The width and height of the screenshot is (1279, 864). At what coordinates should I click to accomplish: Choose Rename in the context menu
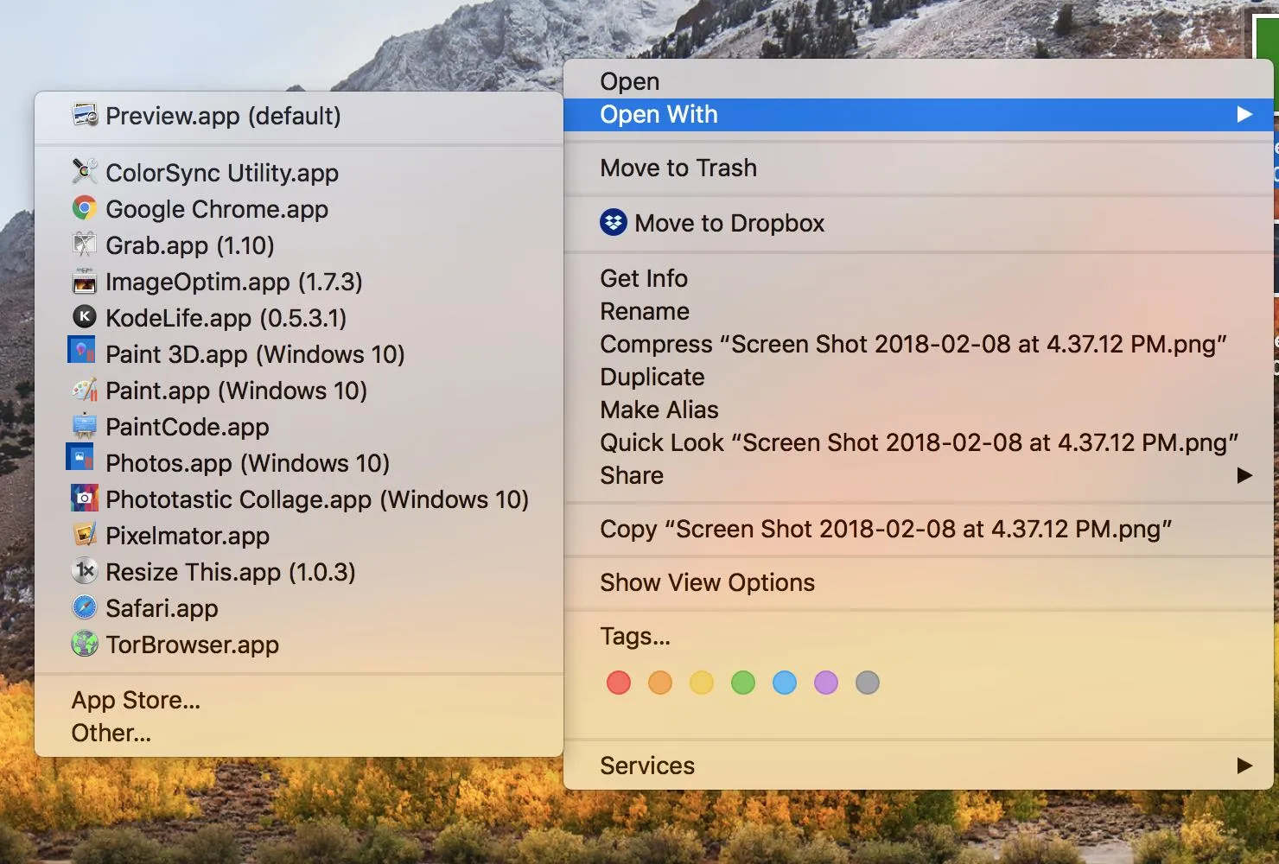[x=919, y=311]
